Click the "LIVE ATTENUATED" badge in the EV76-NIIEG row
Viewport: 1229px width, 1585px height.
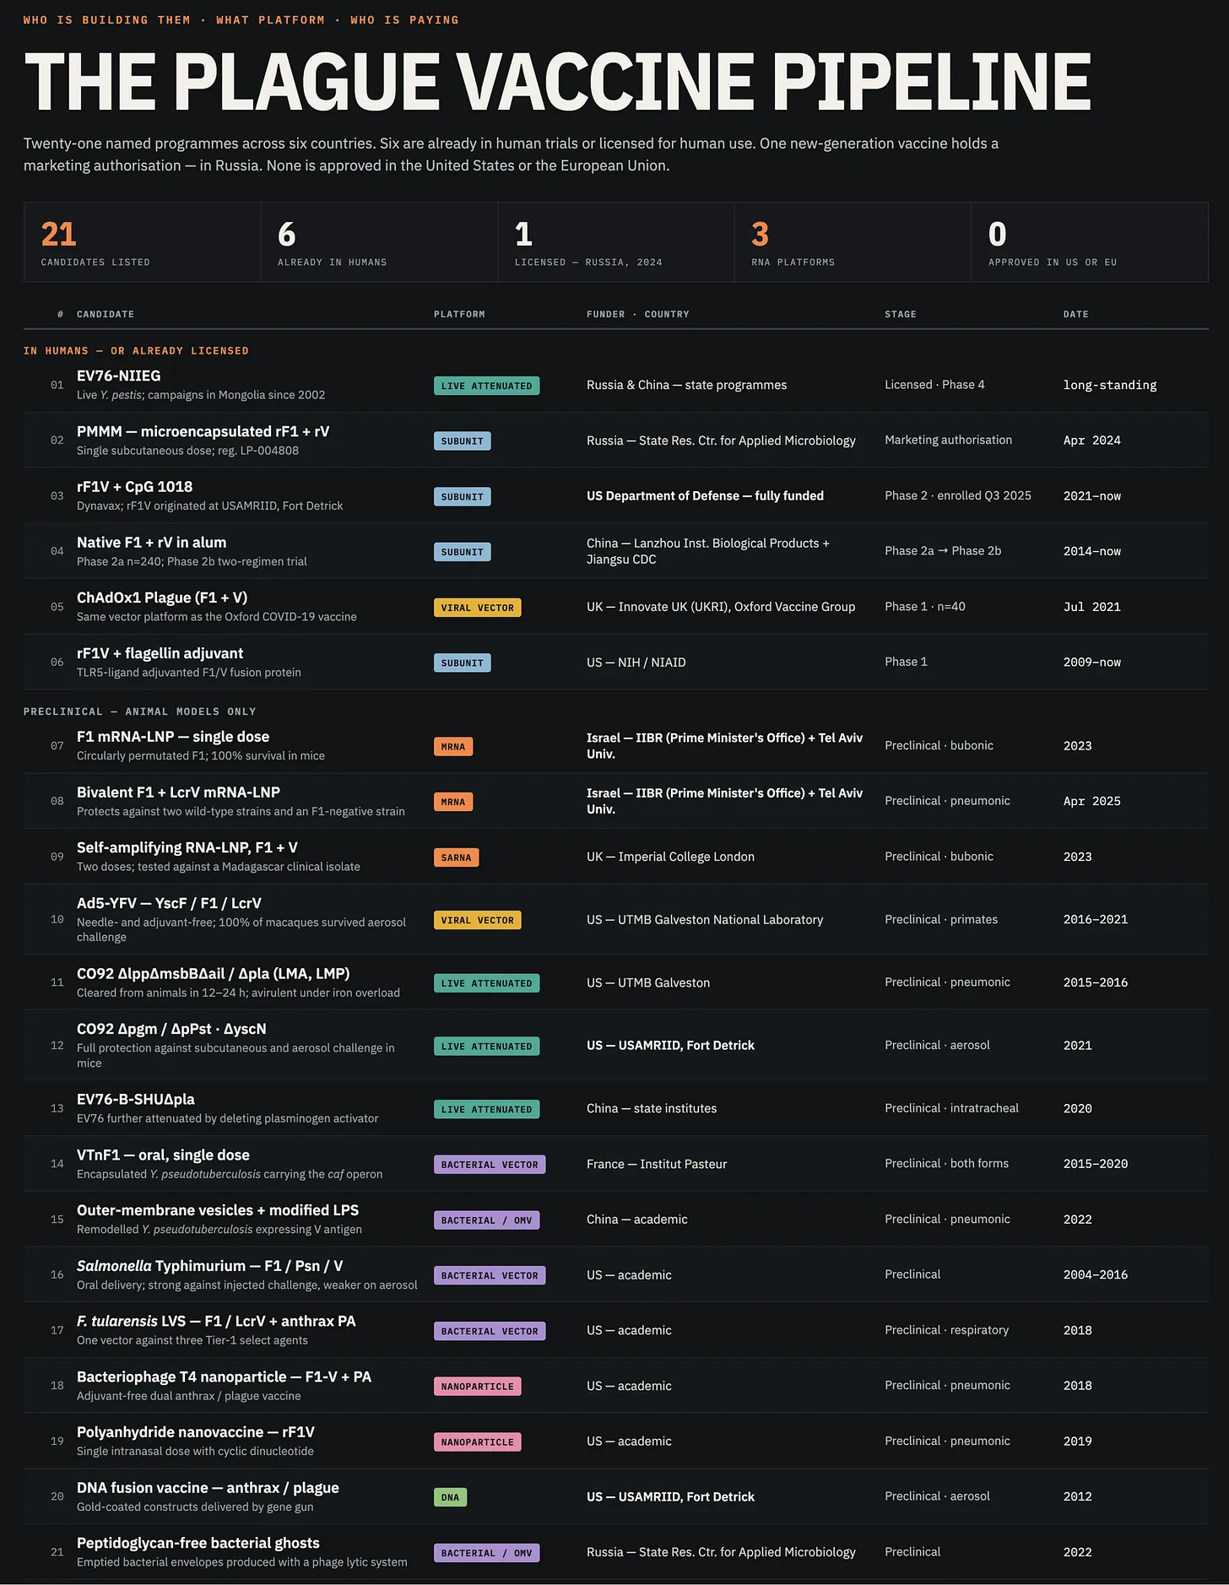pyautogui.click(x=486, y=386)
